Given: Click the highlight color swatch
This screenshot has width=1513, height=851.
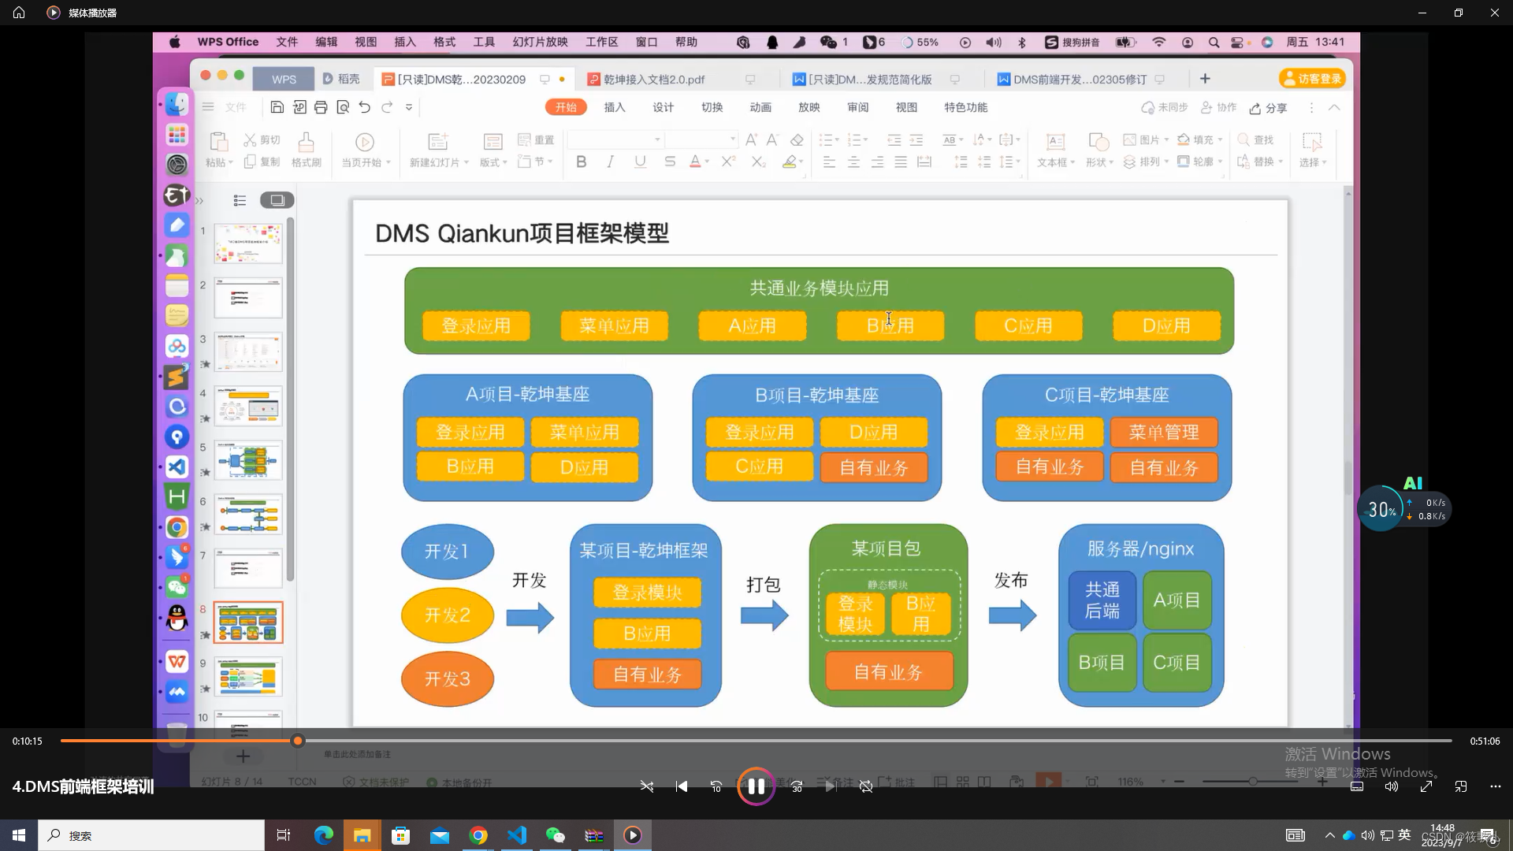Looking at the screenshot, I should pos(789,162).
